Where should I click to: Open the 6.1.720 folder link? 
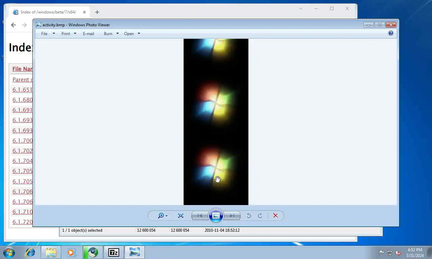pos(23,222)
